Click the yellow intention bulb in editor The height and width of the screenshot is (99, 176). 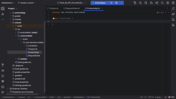[54, 18]
